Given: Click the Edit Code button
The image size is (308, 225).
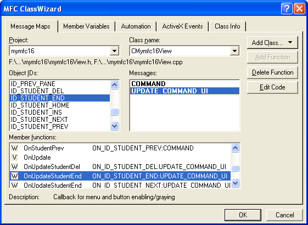Looking at the screenshot, I should (x=272, y=87).
